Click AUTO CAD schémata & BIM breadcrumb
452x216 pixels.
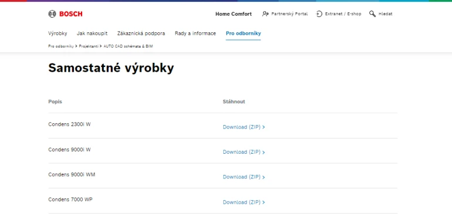pos(129,46)
